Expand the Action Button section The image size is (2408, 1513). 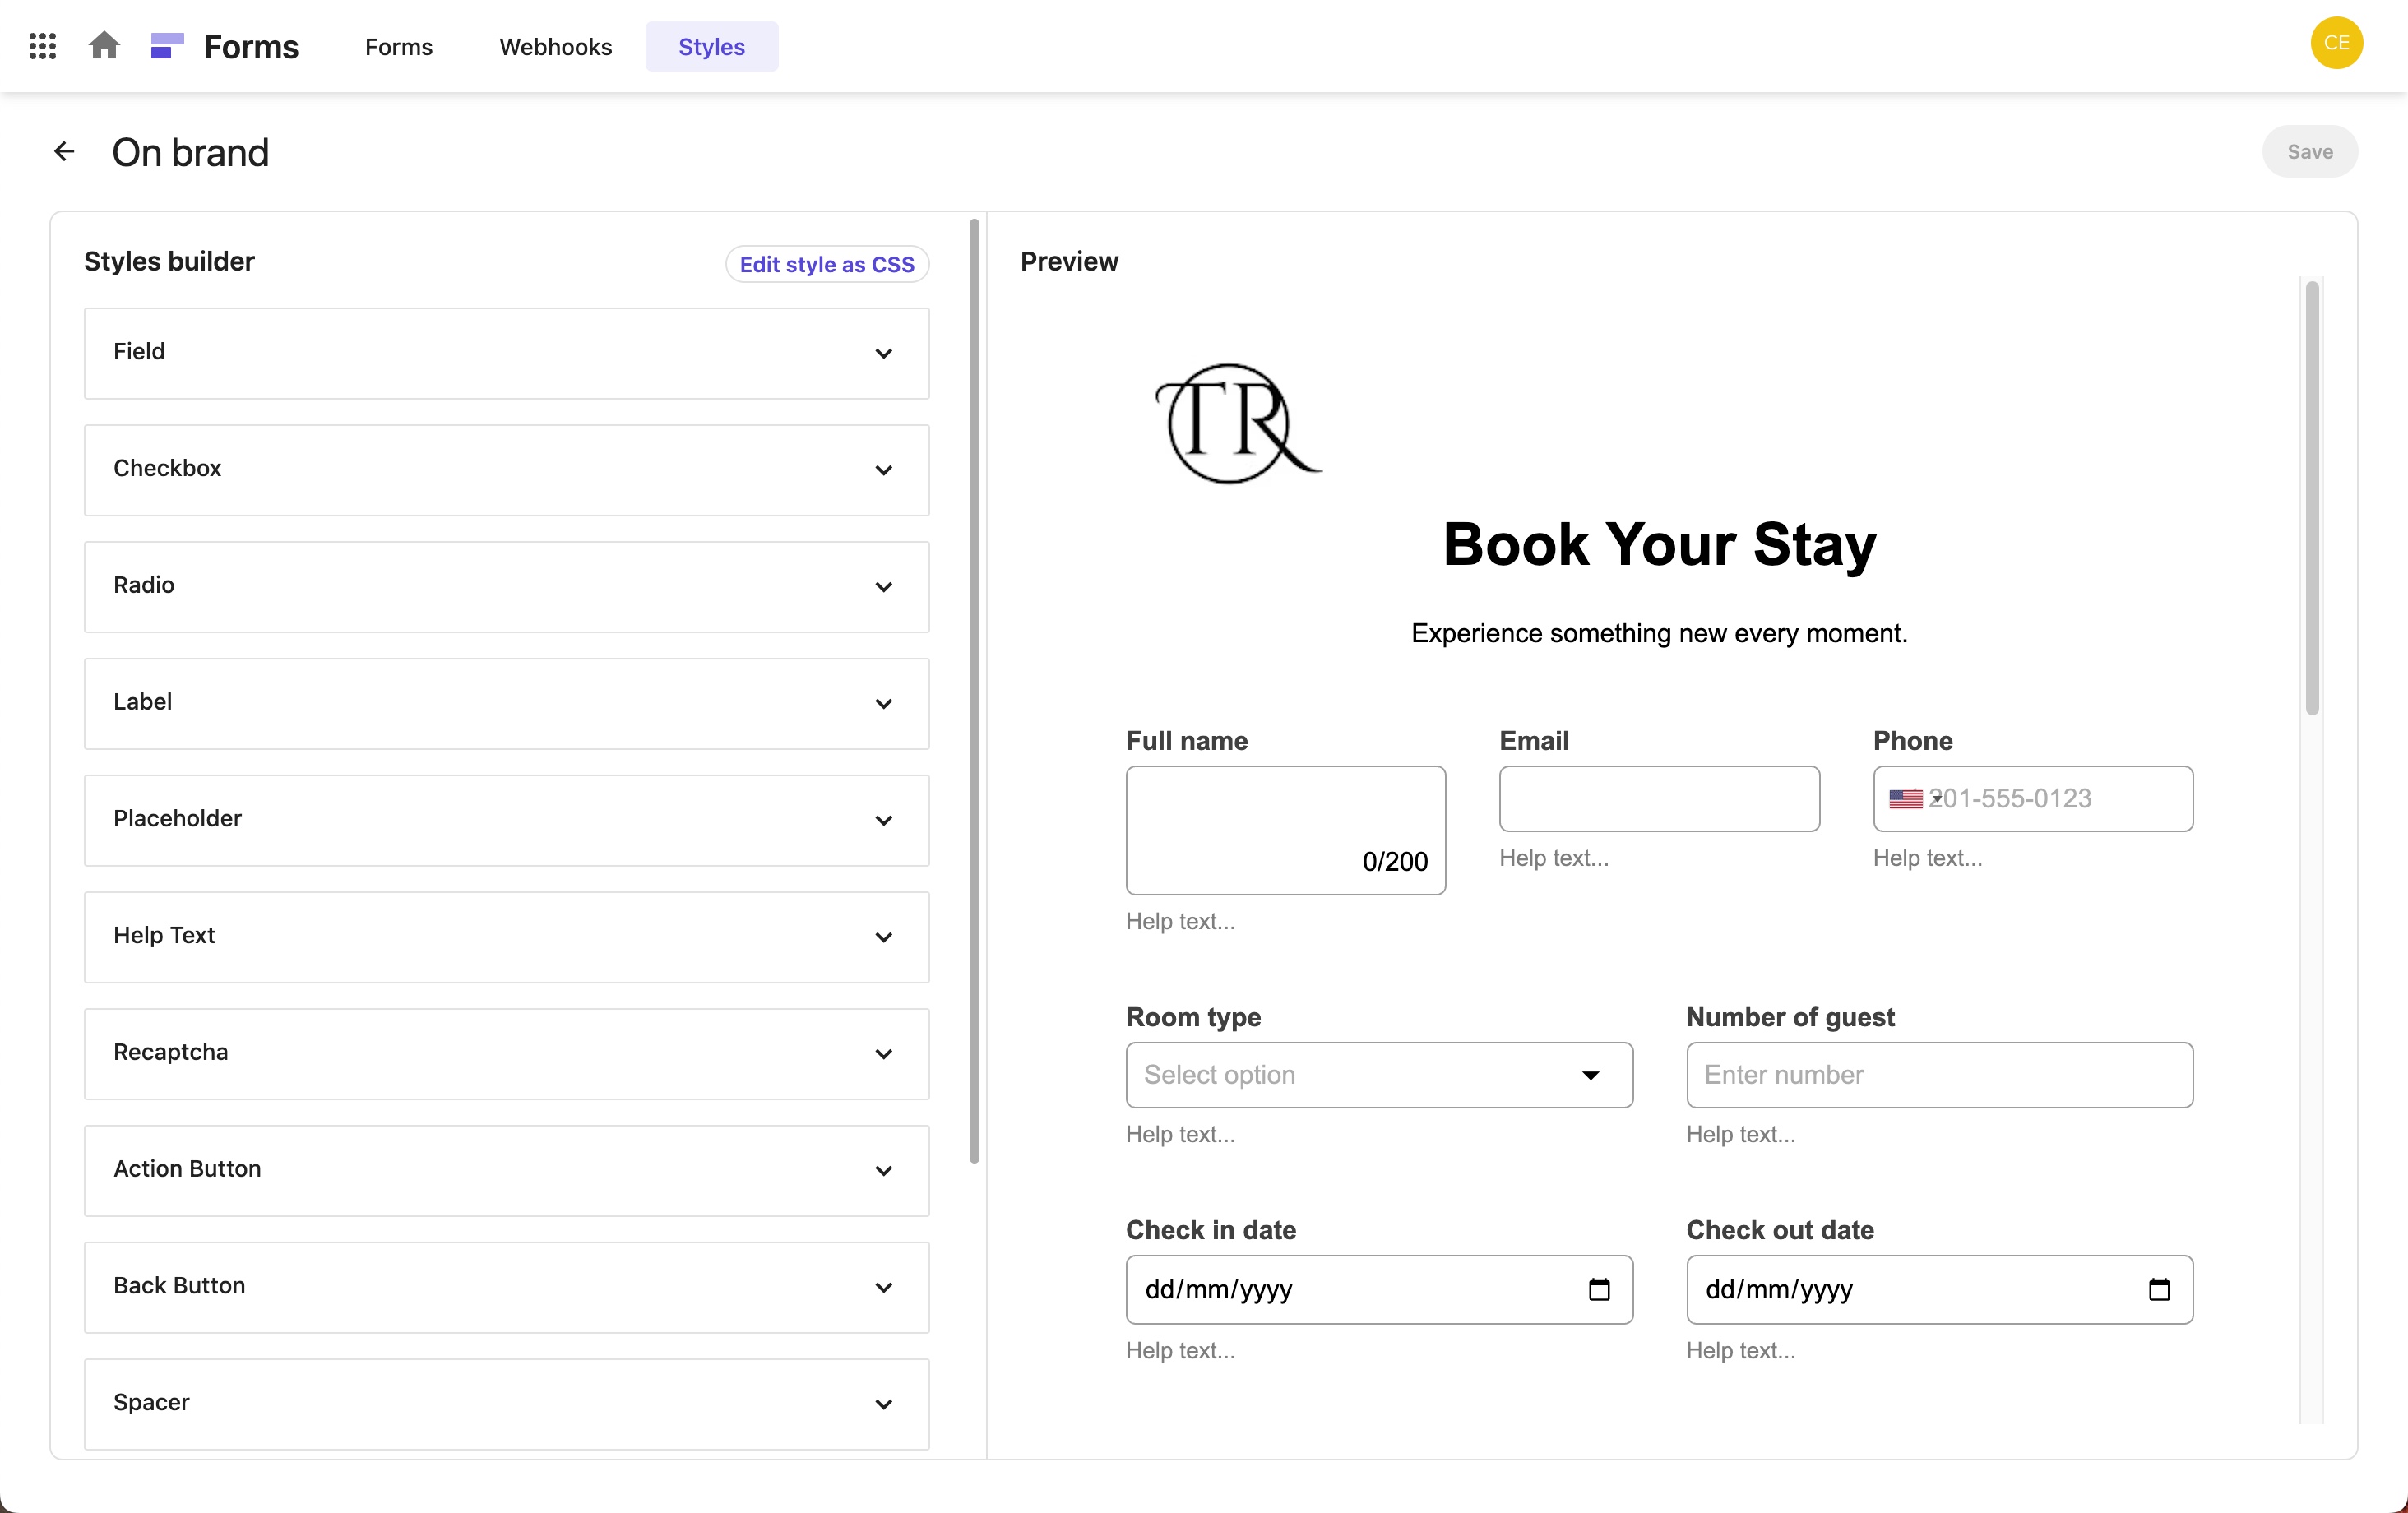point(506,1170)
